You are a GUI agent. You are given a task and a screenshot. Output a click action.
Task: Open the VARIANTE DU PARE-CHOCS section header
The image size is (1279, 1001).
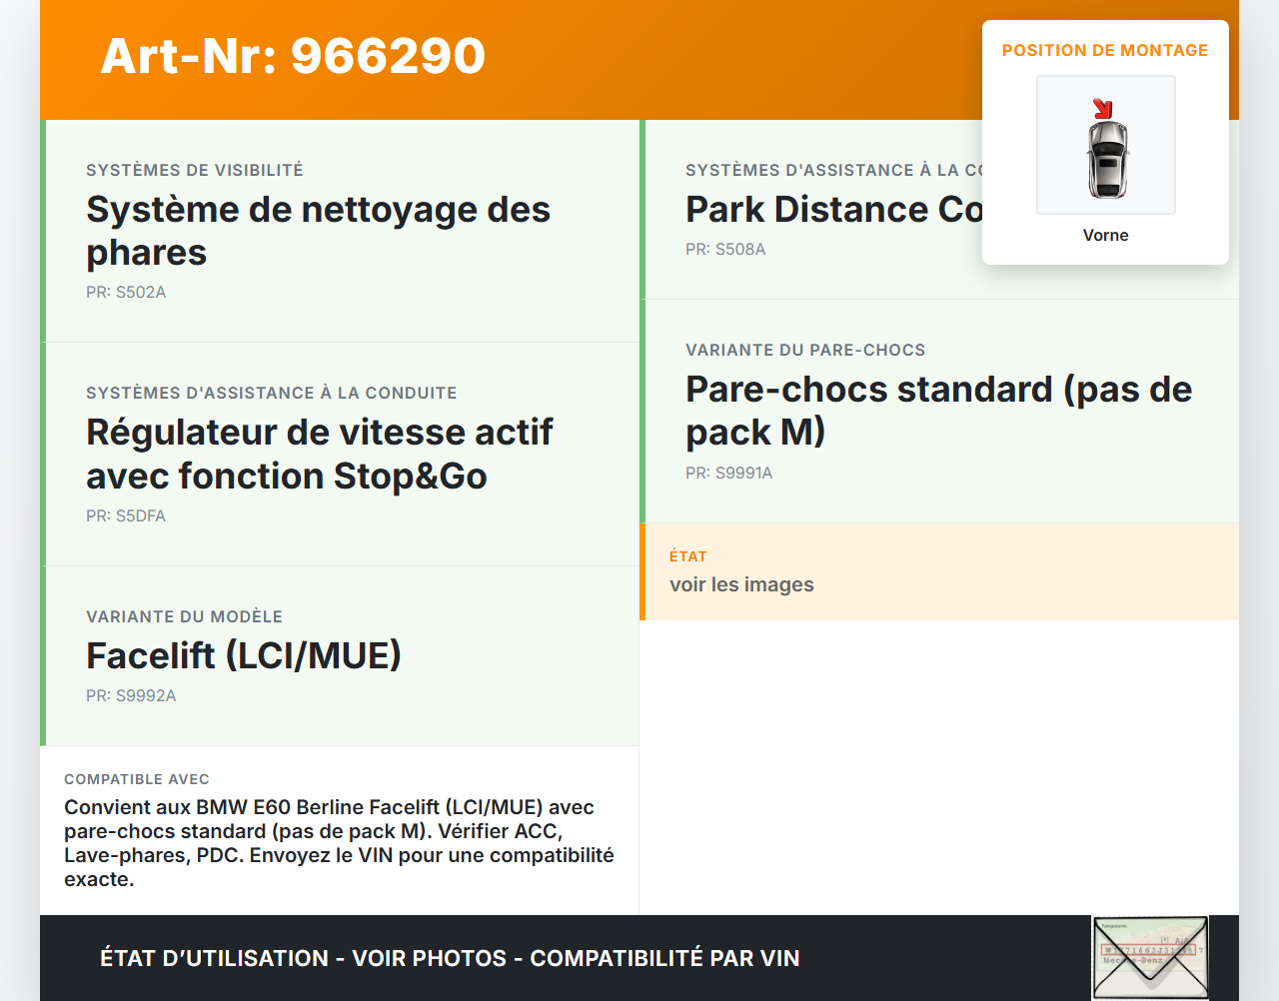point(805,350)
